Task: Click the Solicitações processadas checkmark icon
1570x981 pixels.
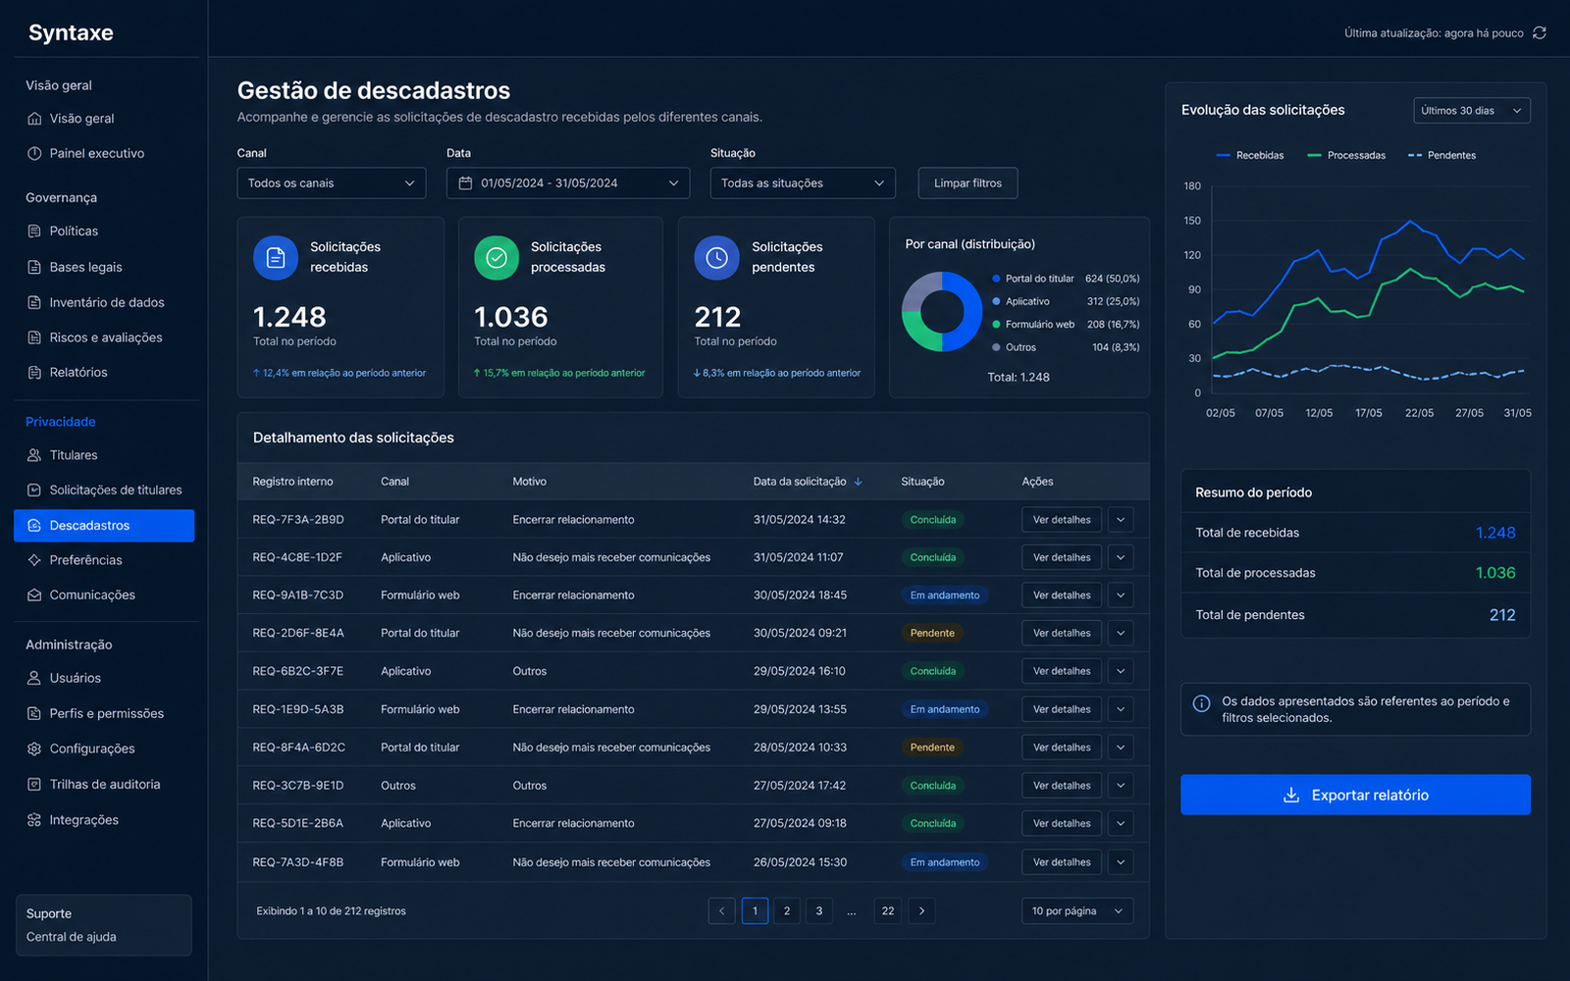Action: pos(497,258)
